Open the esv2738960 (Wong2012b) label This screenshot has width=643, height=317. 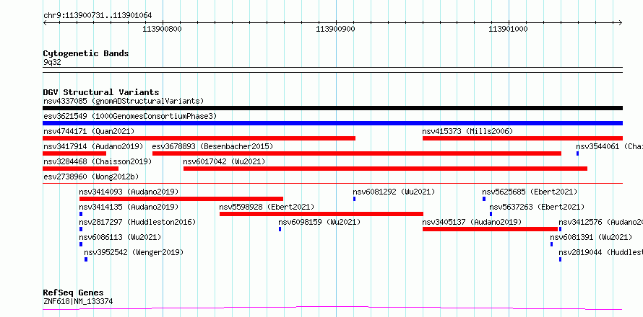91,177
